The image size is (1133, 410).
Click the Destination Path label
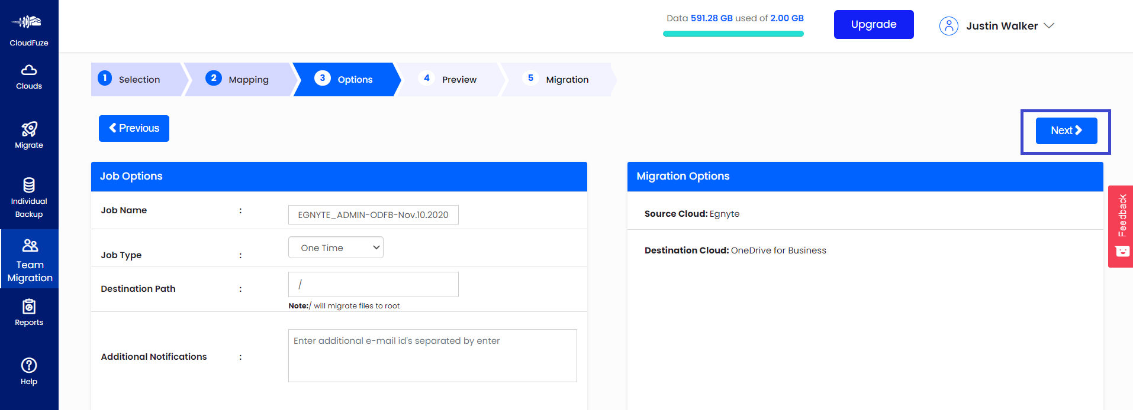click(x=138, y=289)
